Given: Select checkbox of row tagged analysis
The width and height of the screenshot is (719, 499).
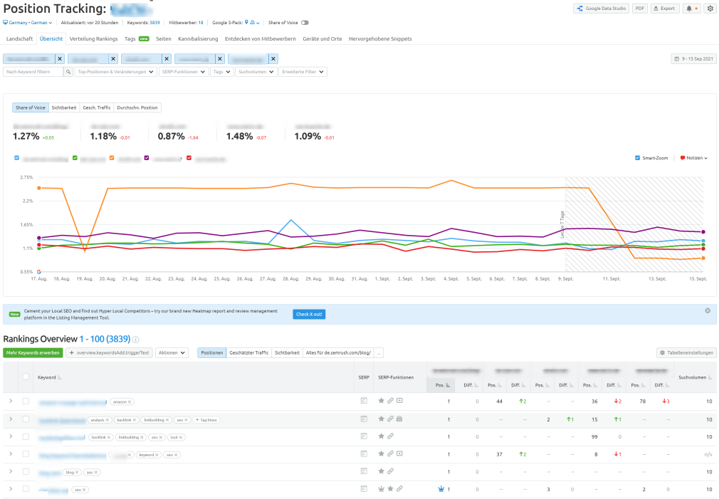Looking at the screenshot, I should pyautogui.click(x=26, y=419).
